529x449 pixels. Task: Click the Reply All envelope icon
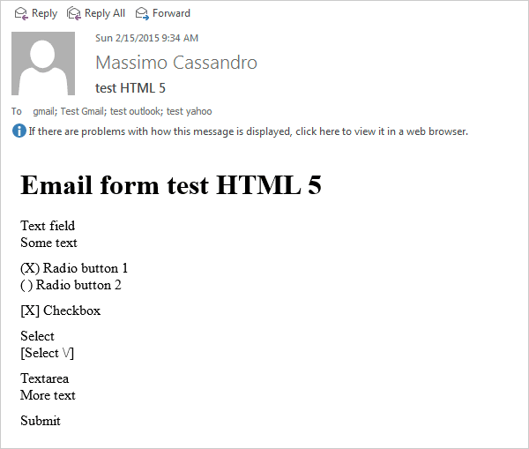tap(74, 13)
